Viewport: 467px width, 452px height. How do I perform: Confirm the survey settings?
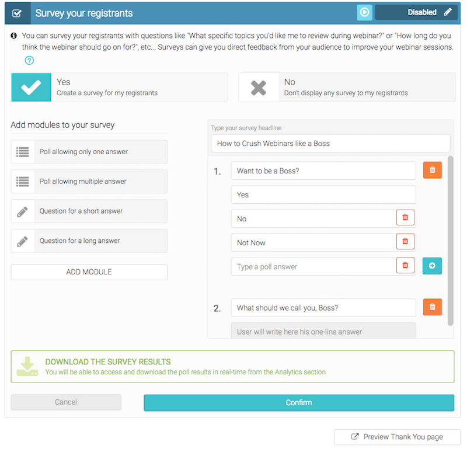click(298, 402)
